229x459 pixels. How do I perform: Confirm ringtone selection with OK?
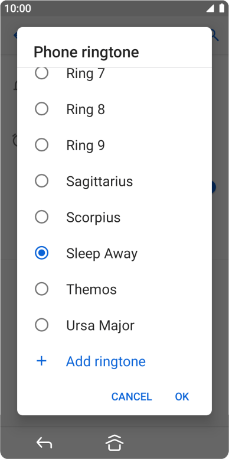coord(182,397)
